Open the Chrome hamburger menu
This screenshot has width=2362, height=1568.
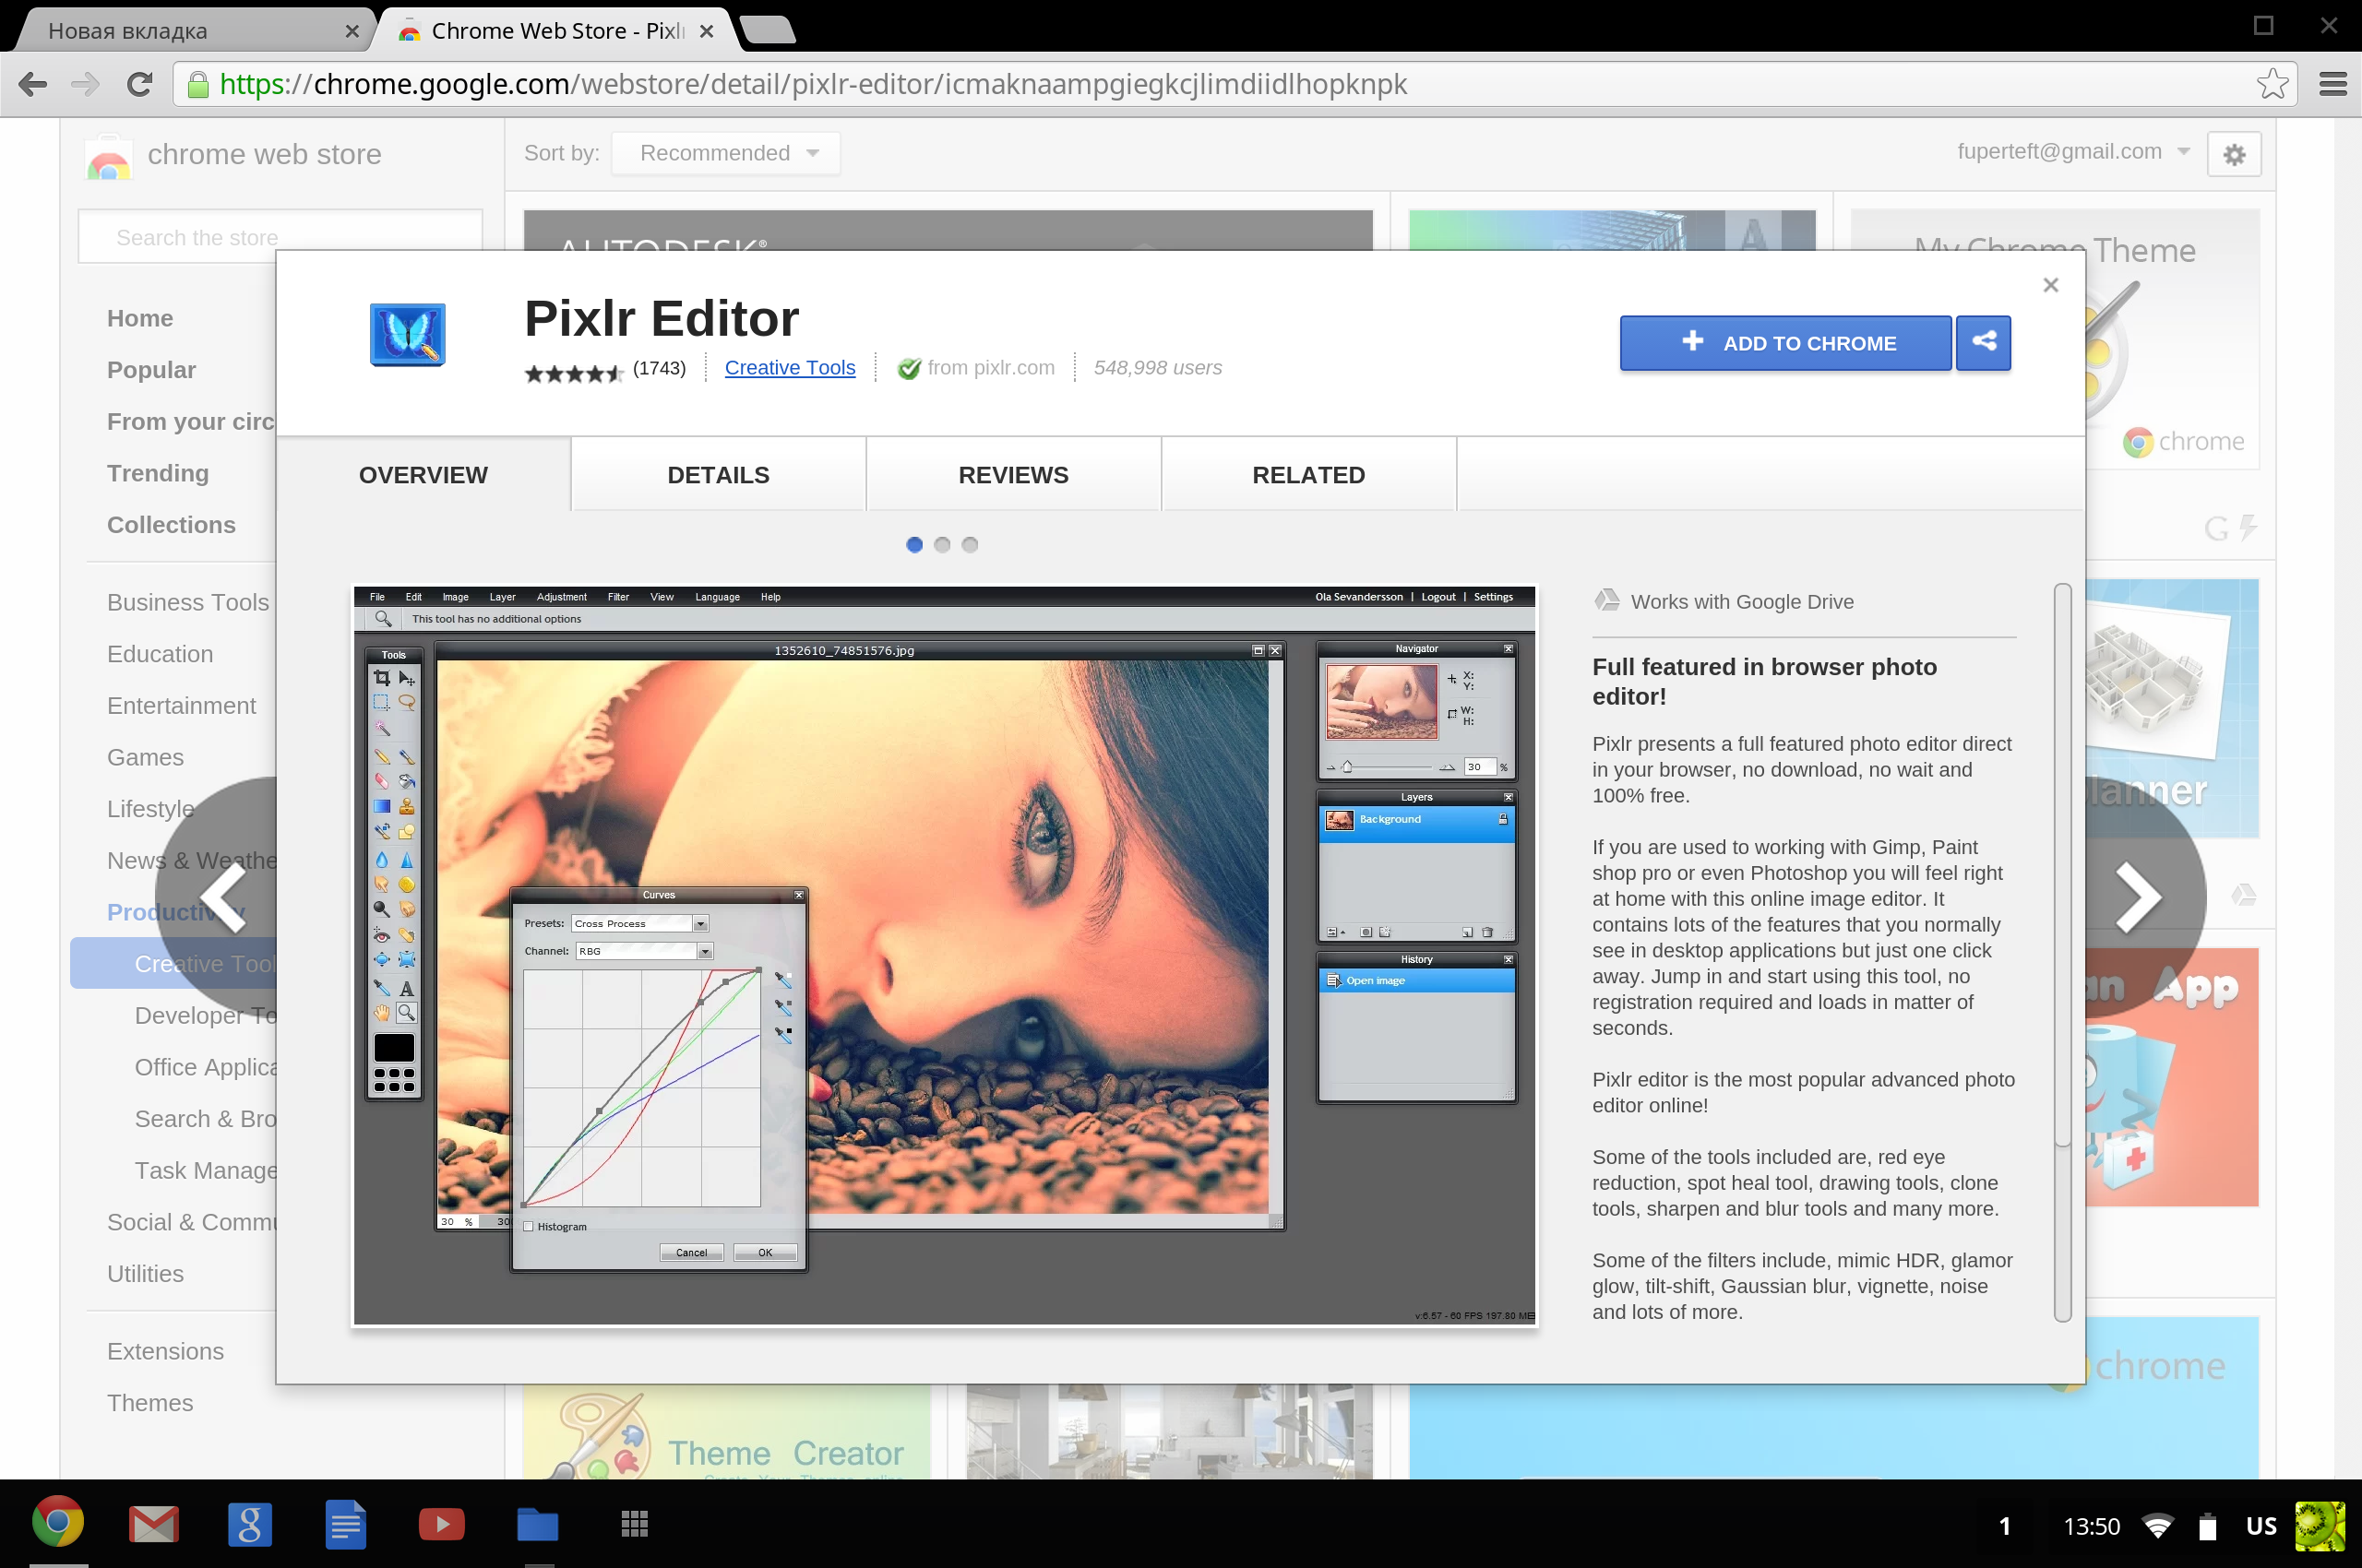click(2332, 84)
